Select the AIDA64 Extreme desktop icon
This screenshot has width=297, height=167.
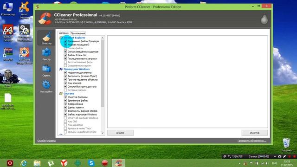8,33
